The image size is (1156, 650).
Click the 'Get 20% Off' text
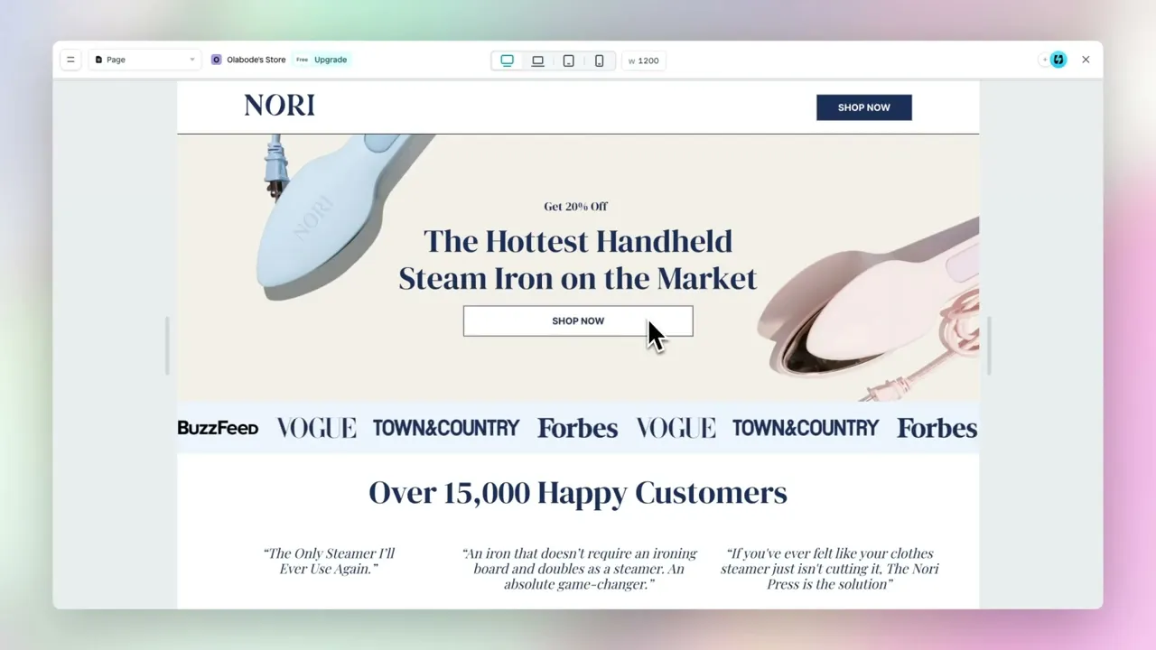[x=575, y=207]
